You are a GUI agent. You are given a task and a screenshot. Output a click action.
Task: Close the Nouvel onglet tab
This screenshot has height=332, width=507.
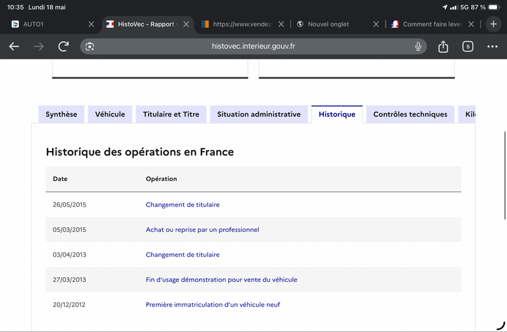coord(376,24)
